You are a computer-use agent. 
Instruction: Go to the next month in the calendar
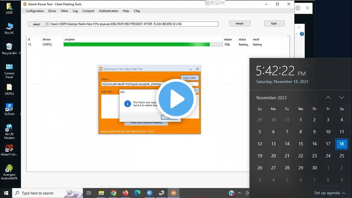[342, 98]
